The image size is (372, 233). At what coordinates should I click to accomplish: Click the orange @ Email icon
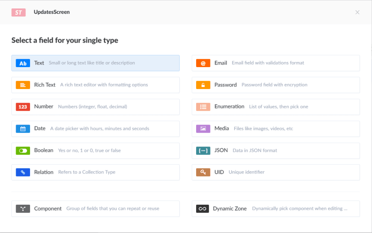pos(203,63)
